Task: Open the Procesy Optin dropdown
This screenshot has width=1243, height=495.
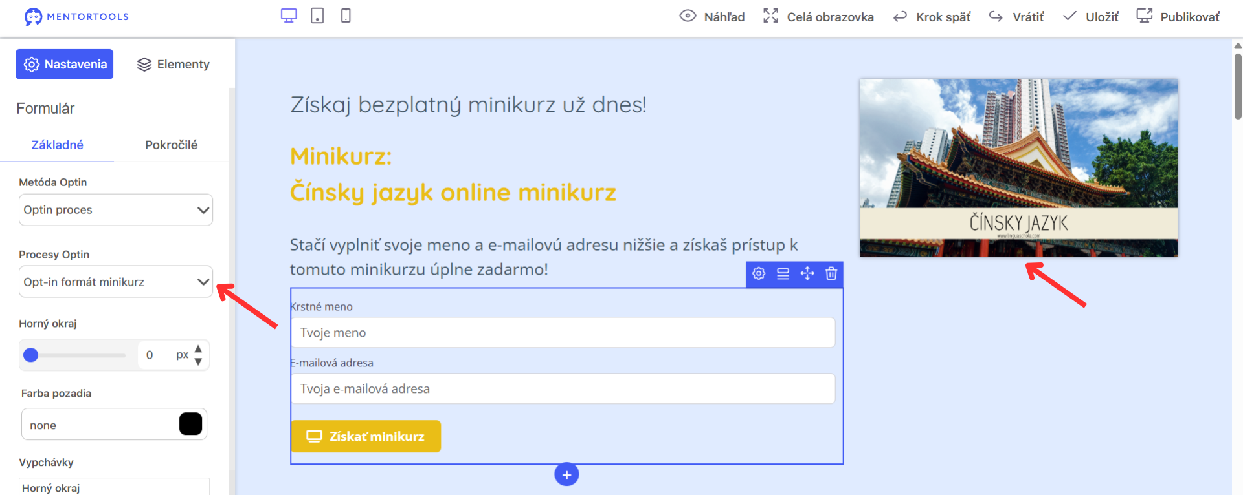Action: point(116,282)
